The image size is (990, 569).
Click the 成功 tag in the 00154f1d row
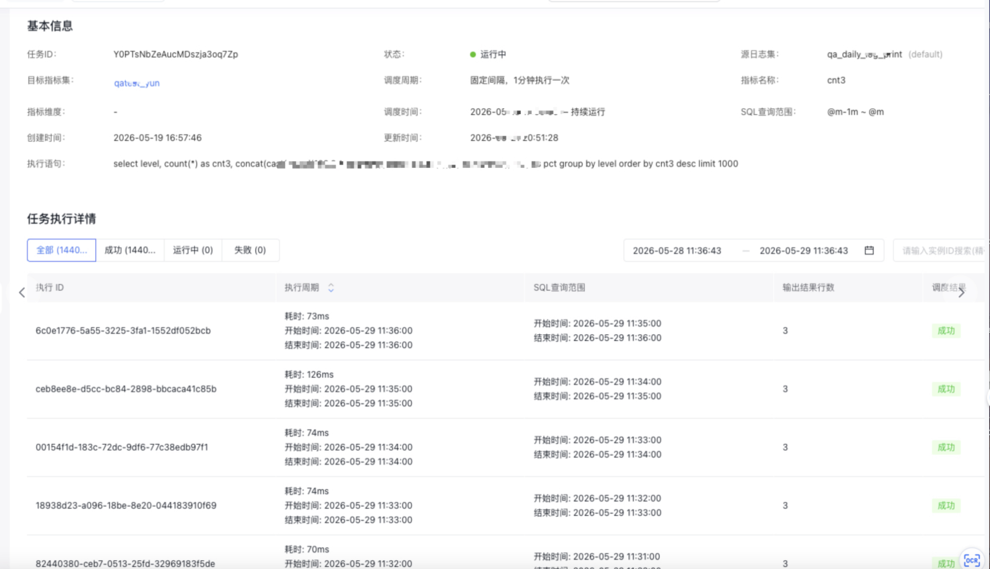coord(946,447)
